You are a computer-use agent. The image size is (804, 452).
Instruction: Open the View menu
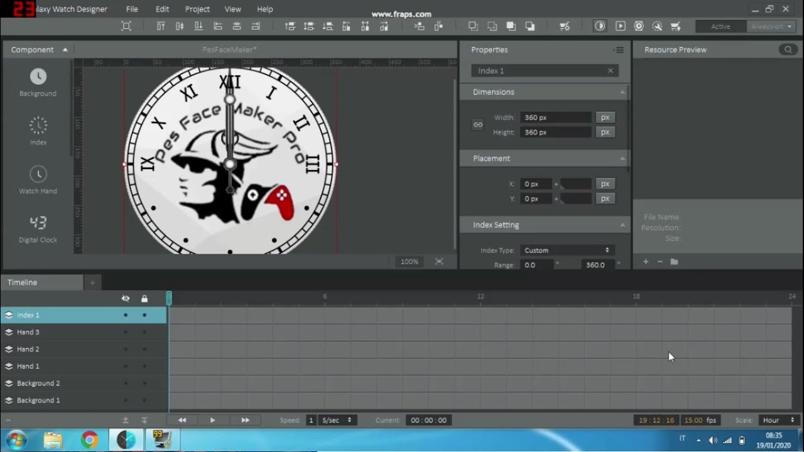[x=232, y=9]
